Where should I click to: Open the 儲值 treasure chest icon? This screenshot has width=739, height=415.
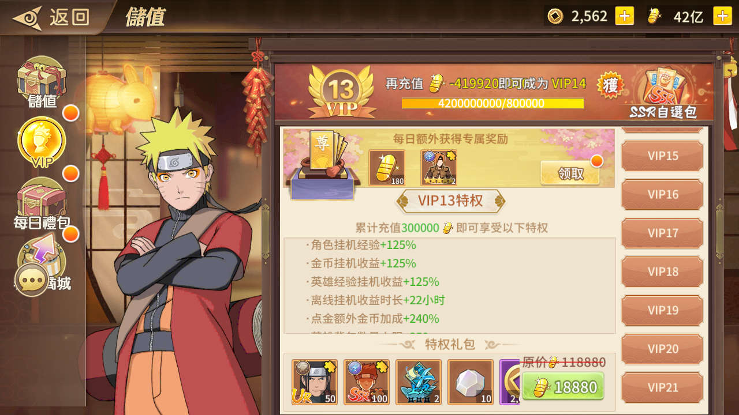tap(42, 82)
